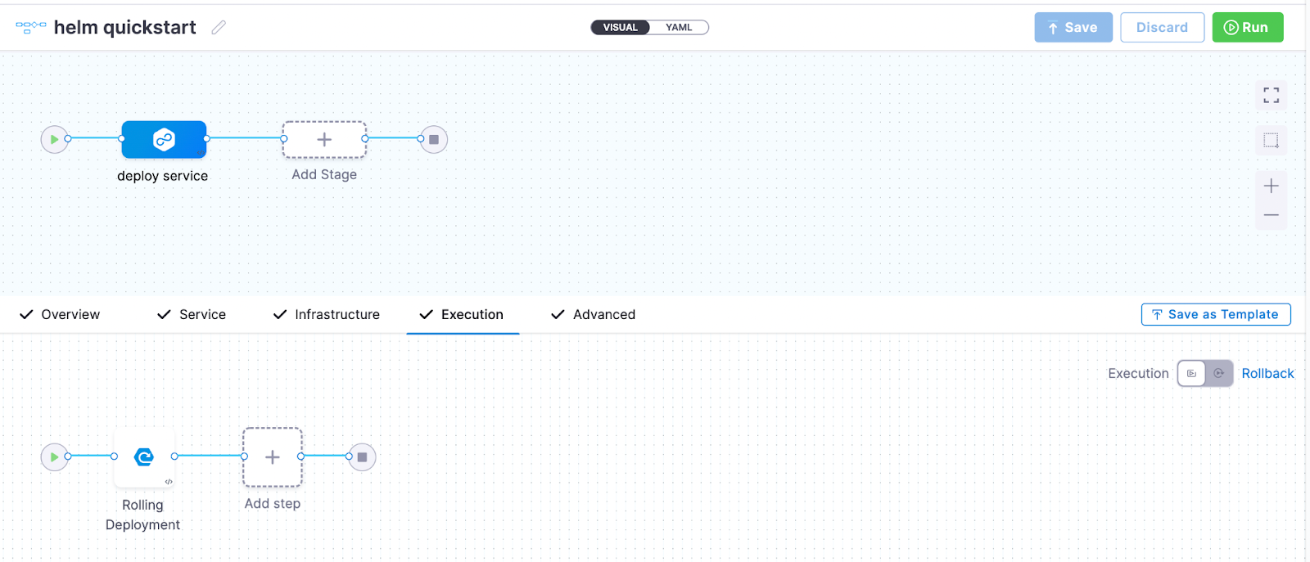Viewport: 1310px width, 562px height.
Task: Zoom in on the pipeline canvas
Action: coord(1271,187)
